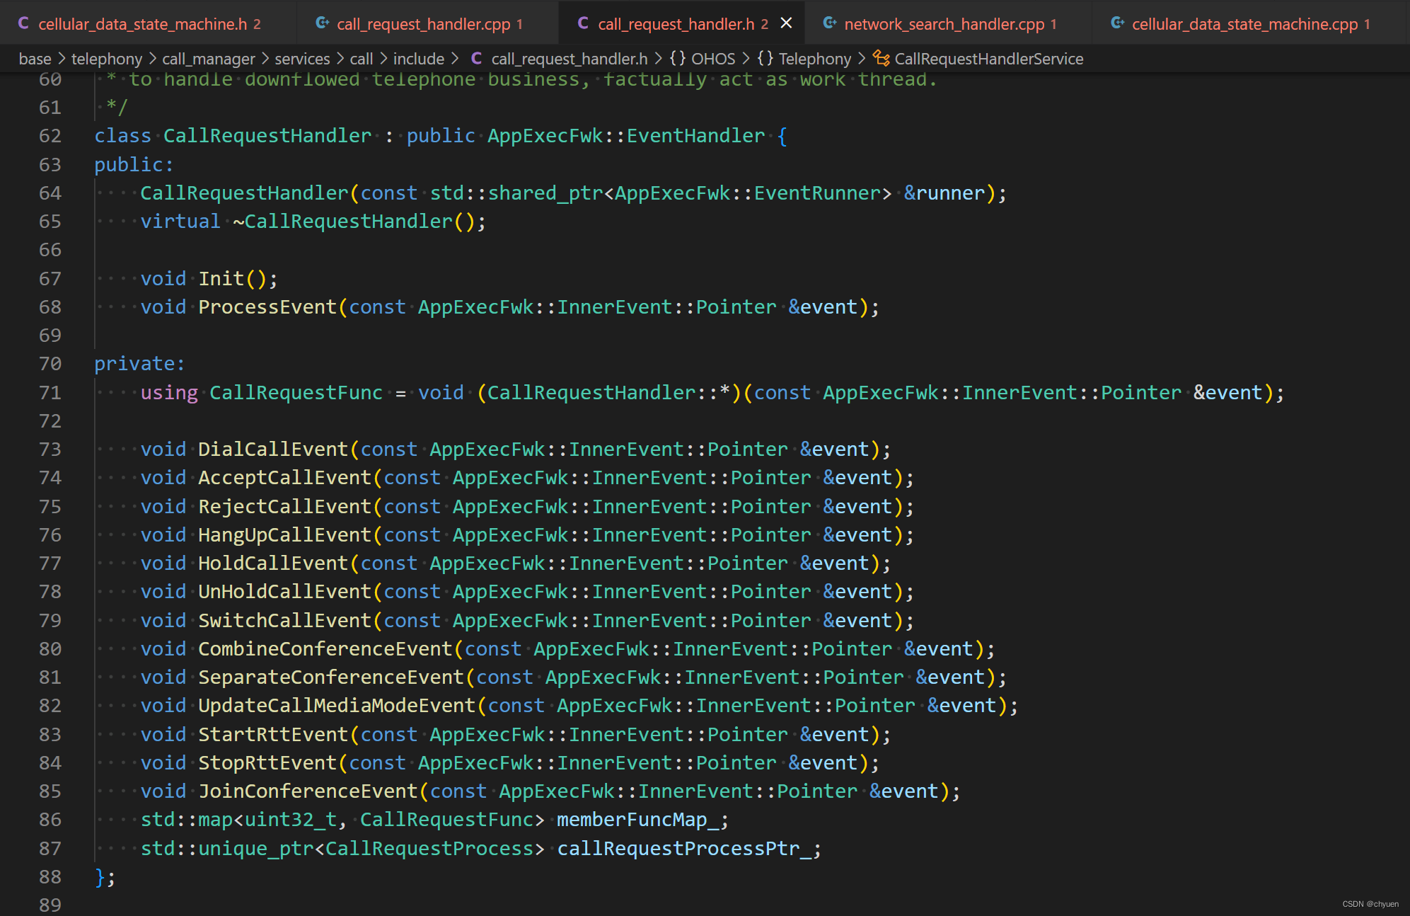The image size is (1410, 916).
Task: Click '~CallRequestHandler' destructor on line 65
Action: [342, 222]
